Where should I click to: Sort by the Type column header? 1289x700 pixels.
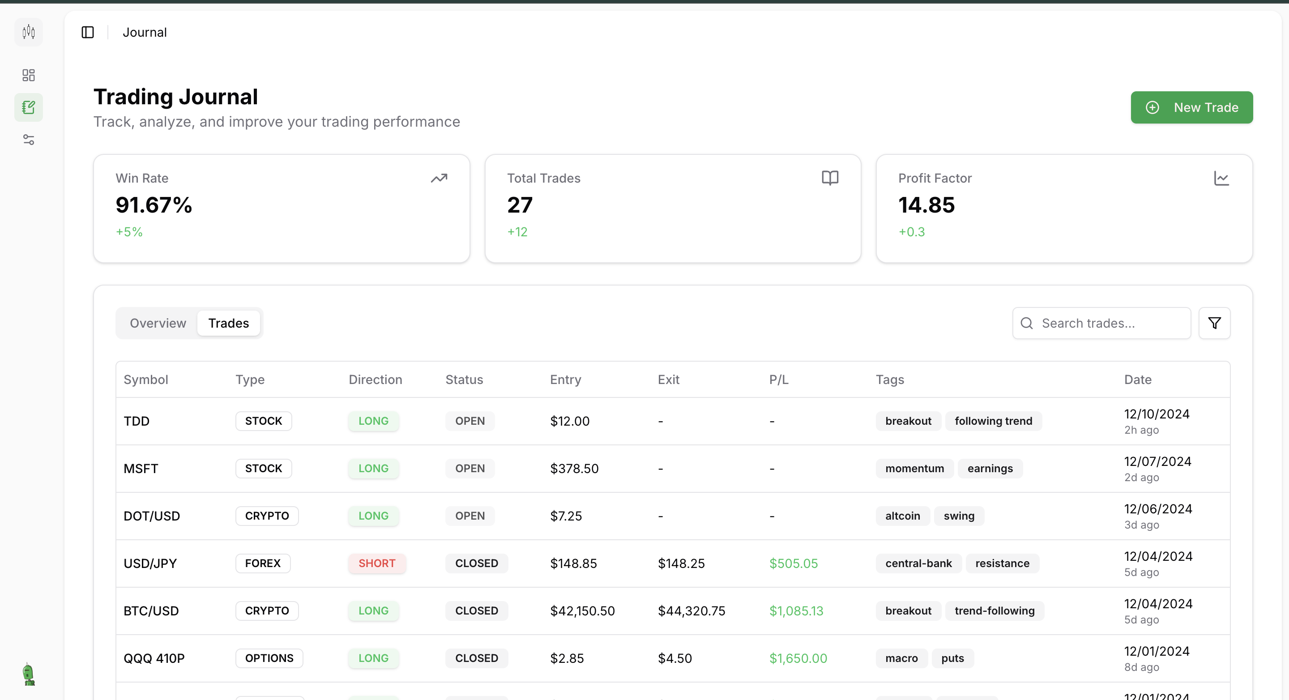coord(250,380)
